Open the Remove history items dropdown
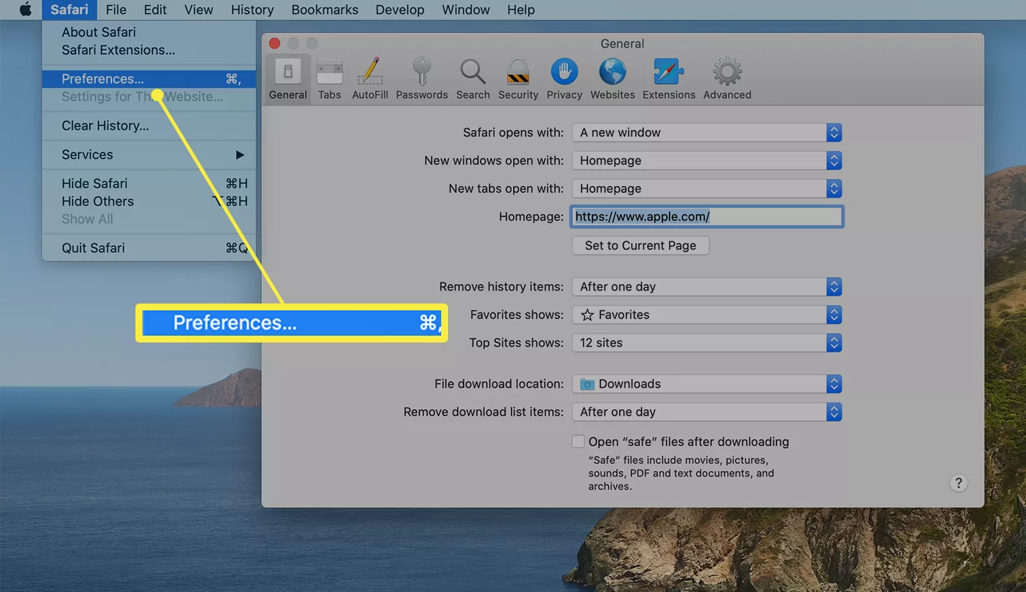The width and height of the screenshot is (1026, 592). click(707, 287)
